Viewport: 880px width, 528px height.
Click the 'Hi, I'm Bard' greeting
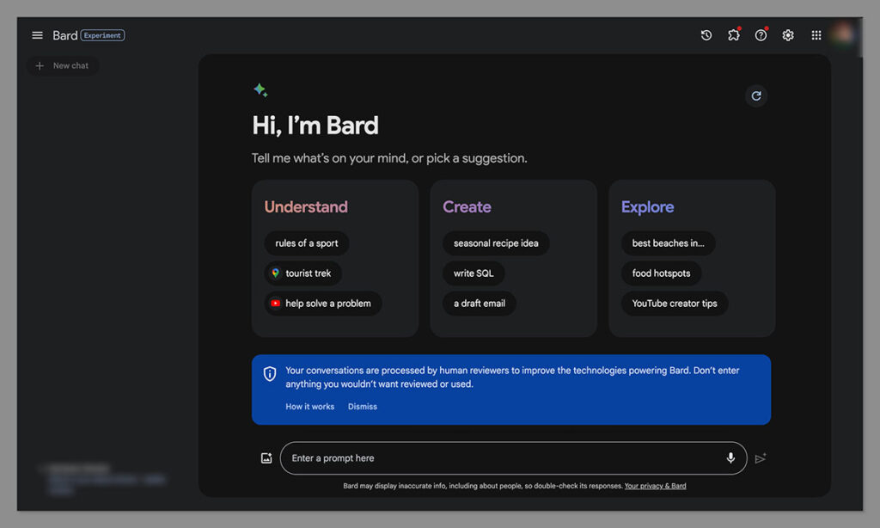point(315,126)
